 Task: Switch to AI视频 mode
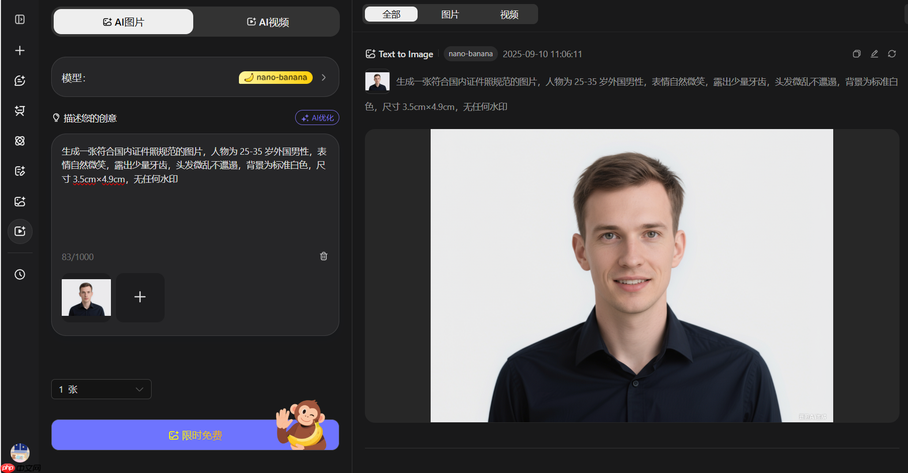click(268, 22)
